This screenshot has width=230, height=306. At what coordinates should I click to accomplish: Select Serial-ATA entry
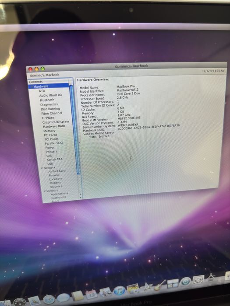[x=55, y=160]
